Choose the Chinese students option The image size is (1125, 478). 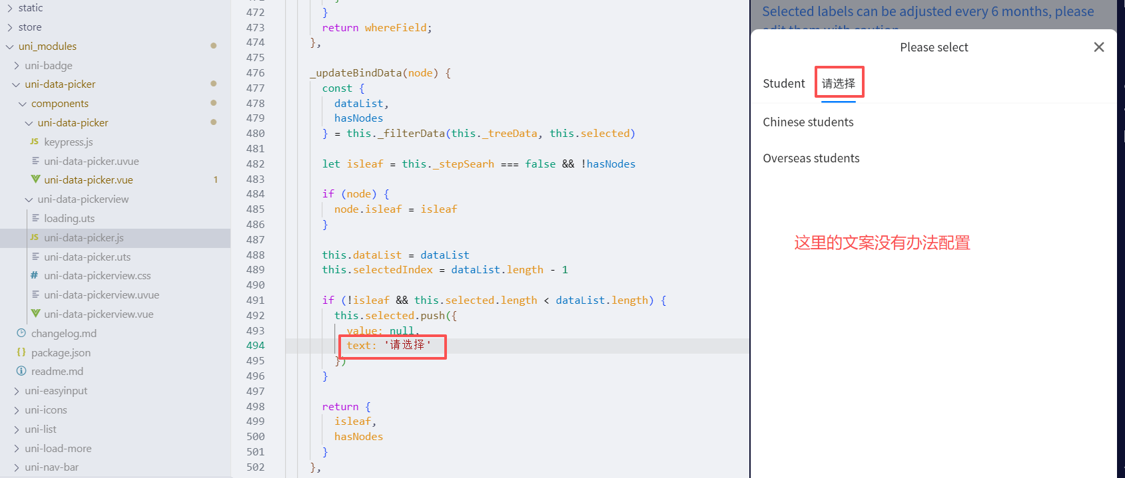[808, 122]
